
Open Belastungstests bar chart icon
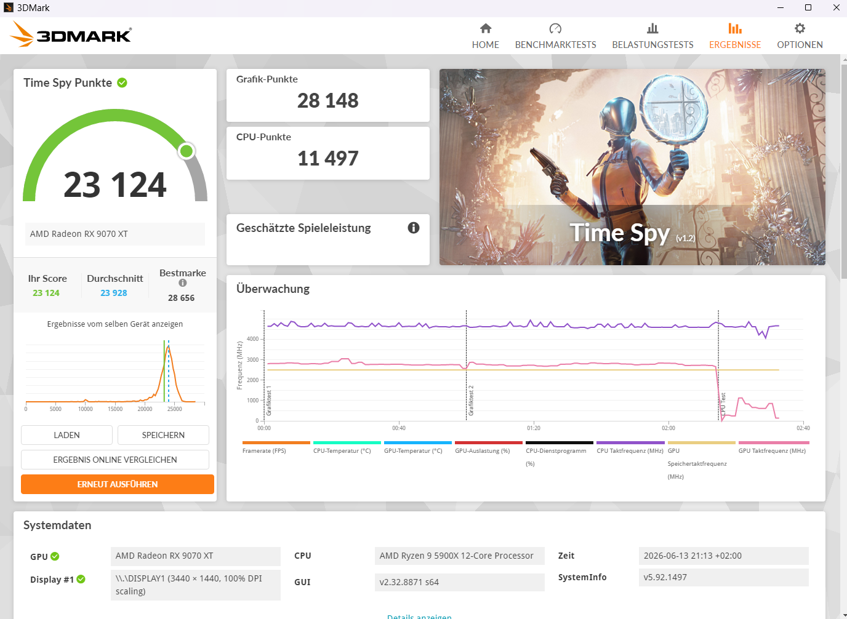pyautogui.click(x=652, y=29)
